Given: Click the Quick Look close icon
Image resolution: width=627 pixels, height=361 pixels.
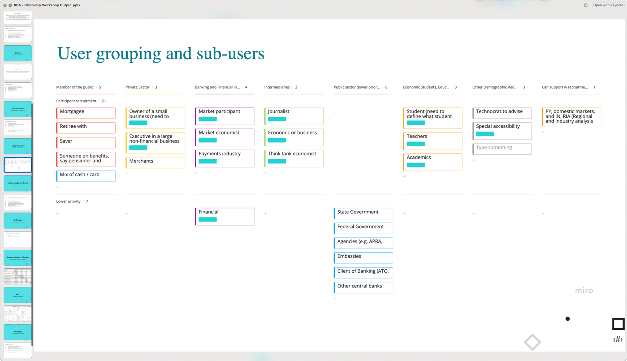Looking at the screenshot, I should pos(5,5).
